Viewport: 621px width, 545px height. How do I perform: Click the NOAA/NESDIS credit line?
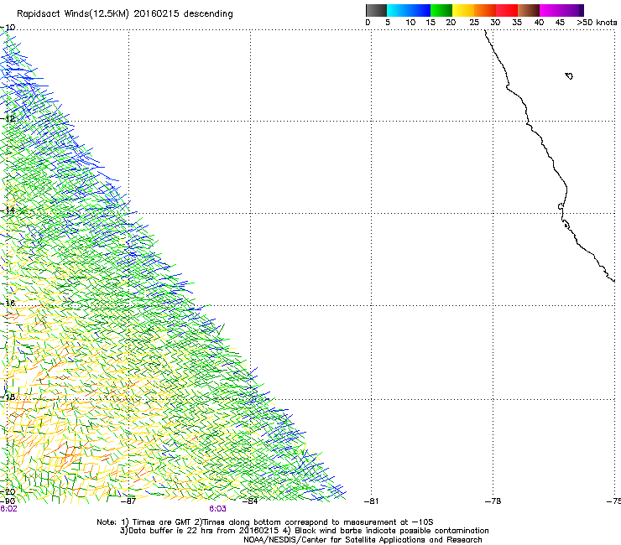tap(363, 540)
